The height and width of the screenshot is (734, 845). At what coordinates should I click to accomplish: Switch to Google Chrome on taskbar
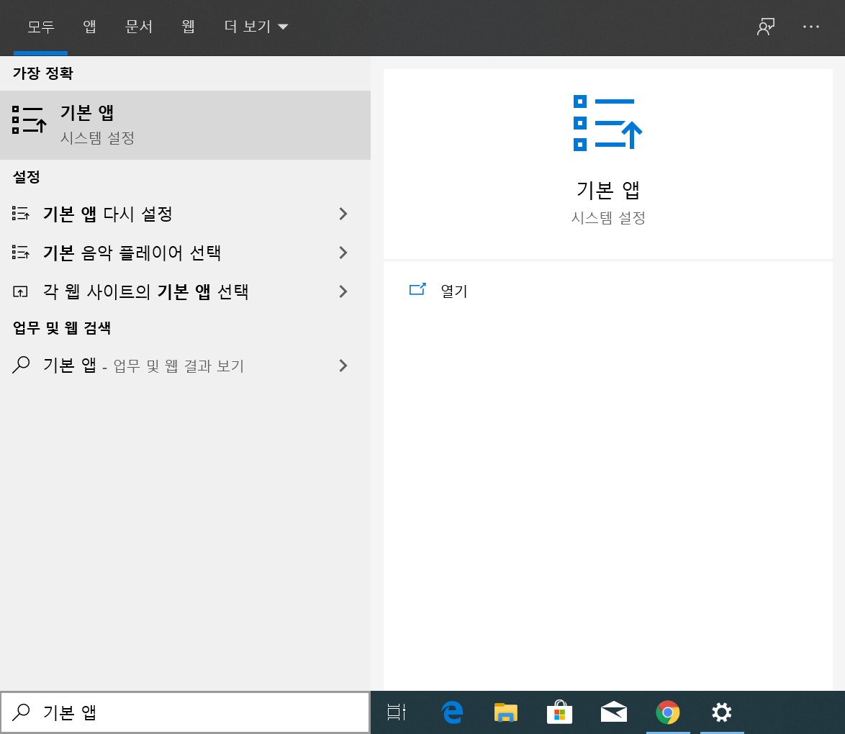click(668, 712)
